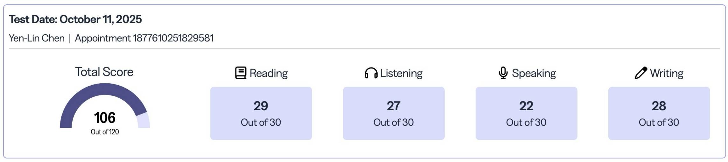Click the Reading book icon
728x162 pixels.
[241, 73]
